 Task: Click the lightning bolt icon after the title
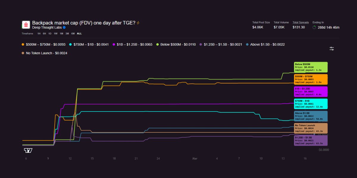pos(138,23)
